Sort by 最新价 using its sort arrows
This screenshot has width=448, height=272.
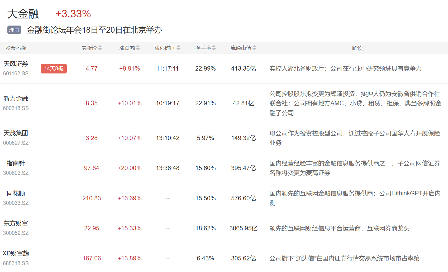[x=100, y=48]
